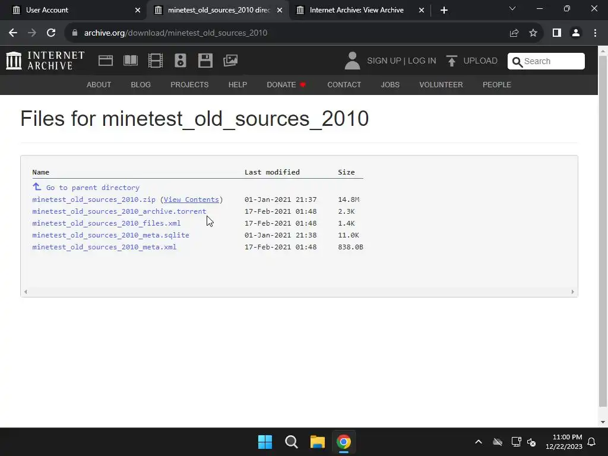Open minetest_old_sources_2010_meta.sqlite
Image resolution: width=608 pixels, height=456 pixels.
click(x=110, y=235)
